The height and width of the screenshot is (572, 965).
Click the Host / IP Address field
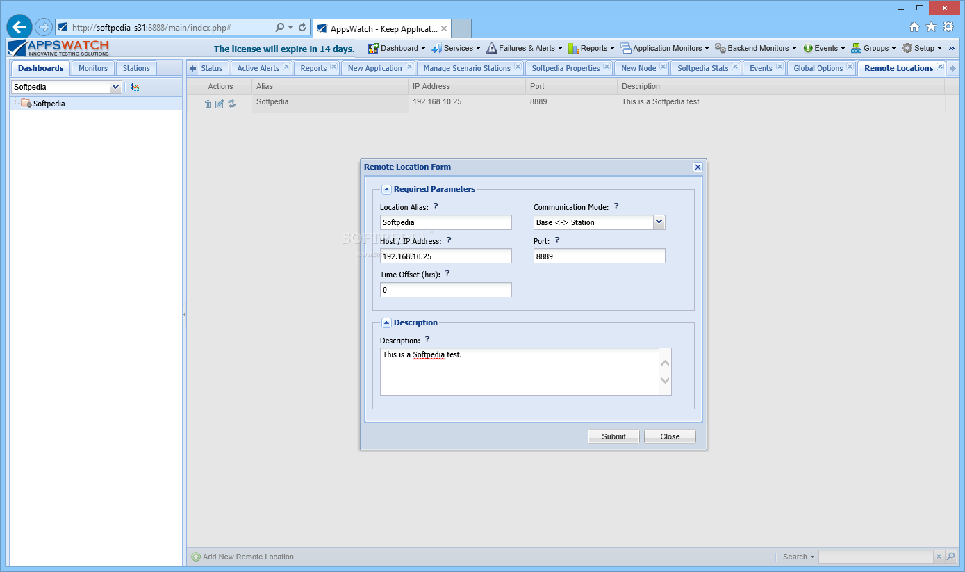coord(445,256)
